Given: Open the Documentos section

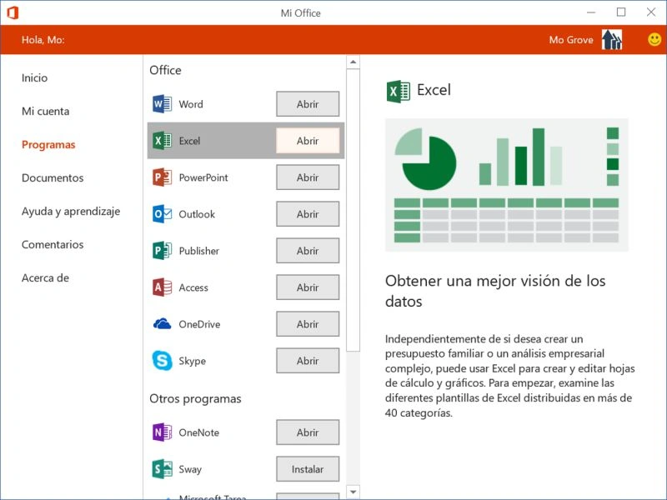Looking at the screenshot, I should [x=53, y=177].
